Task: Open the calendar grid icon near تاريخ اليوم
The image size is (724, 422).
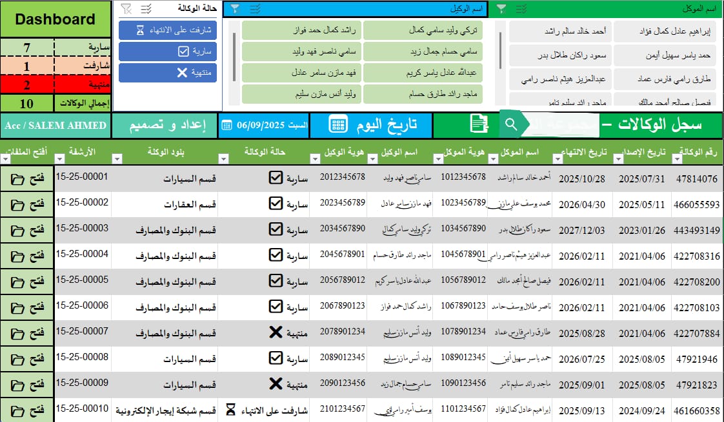Action: tap(338, 124)
